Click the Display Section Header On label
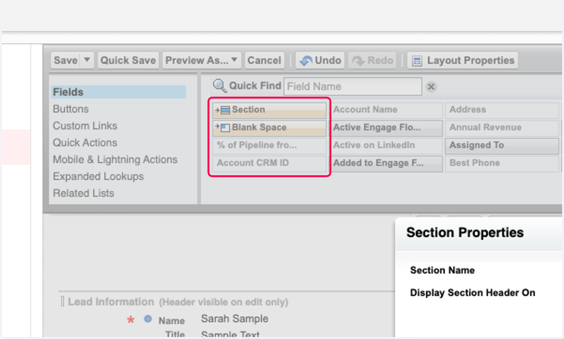The width and height of the screenshot is (564, 339). point(472,293)
